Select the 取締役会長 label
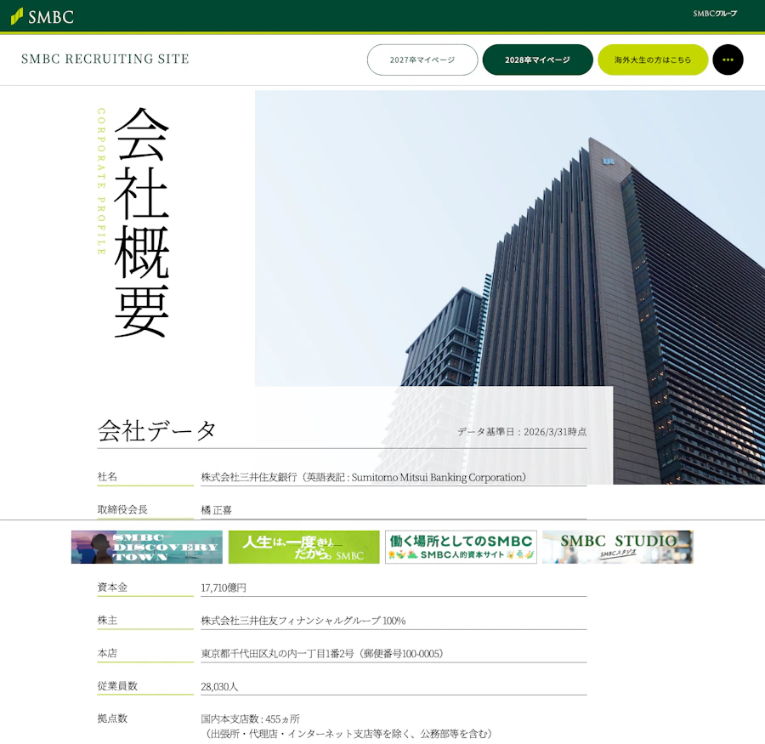The width and height of the screenshot is (765, 744). (x=122, y=509)
